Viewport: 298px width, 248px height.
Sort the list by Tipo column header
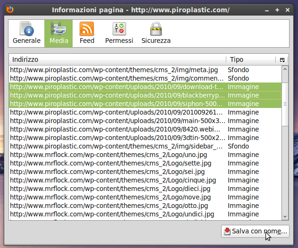pos(250,60)
